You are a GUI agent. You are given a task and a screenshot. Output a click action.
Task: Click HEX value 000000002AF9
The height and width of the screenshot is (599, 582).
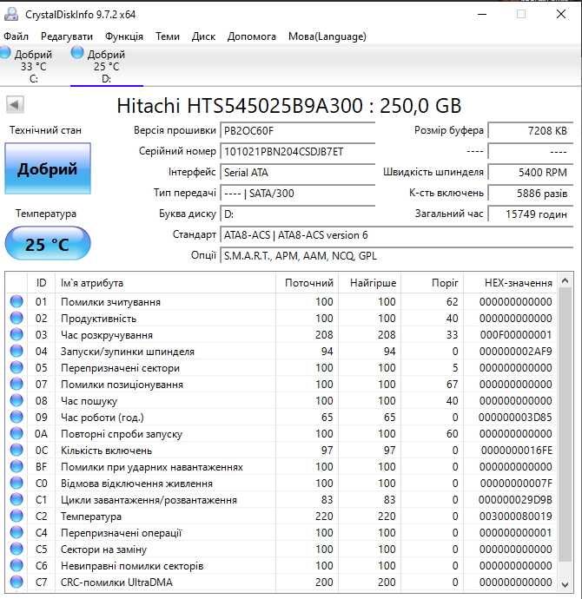point(515,351)
